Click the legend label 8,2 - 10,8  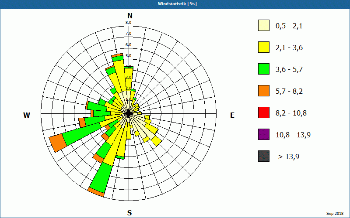[291, 113]
